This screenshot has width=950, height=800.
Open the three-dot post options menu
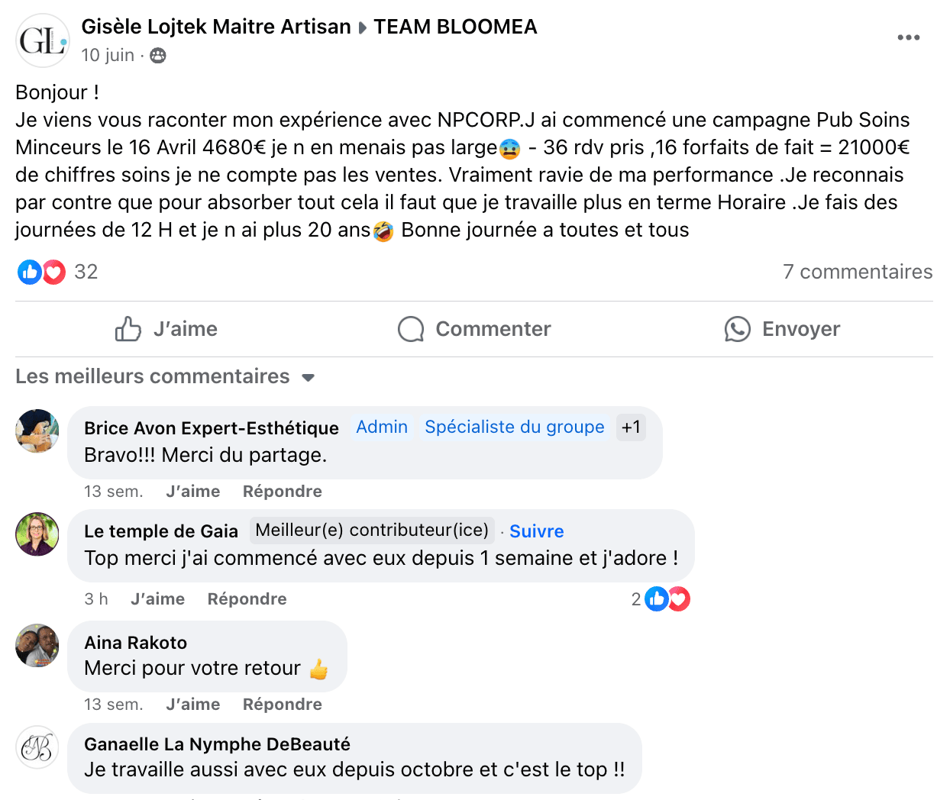coord(908,37)
